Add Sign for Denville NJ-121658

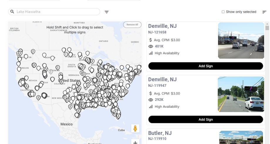click(205, 66)
